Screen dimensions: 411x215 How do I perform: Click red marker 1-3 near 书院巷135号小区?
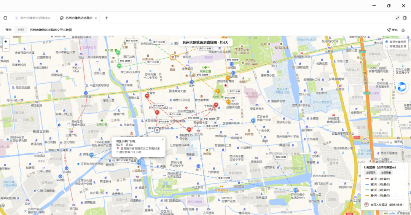pyautogui.click(x=189, y=130)
